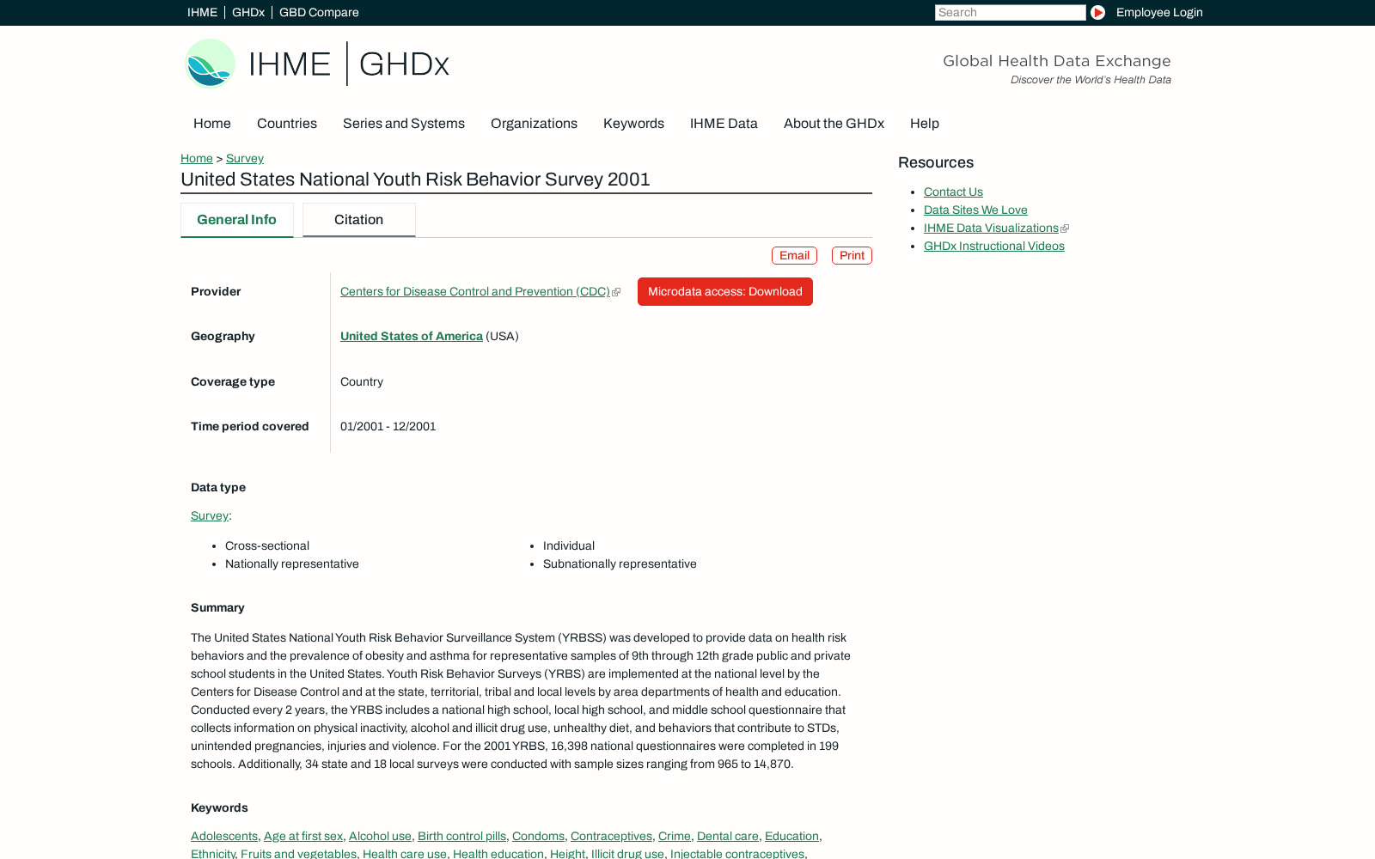Viewport: 1375px width, 859px height.
Task: Click the Subnationally representative list item
Action: [x=620, y=564]
